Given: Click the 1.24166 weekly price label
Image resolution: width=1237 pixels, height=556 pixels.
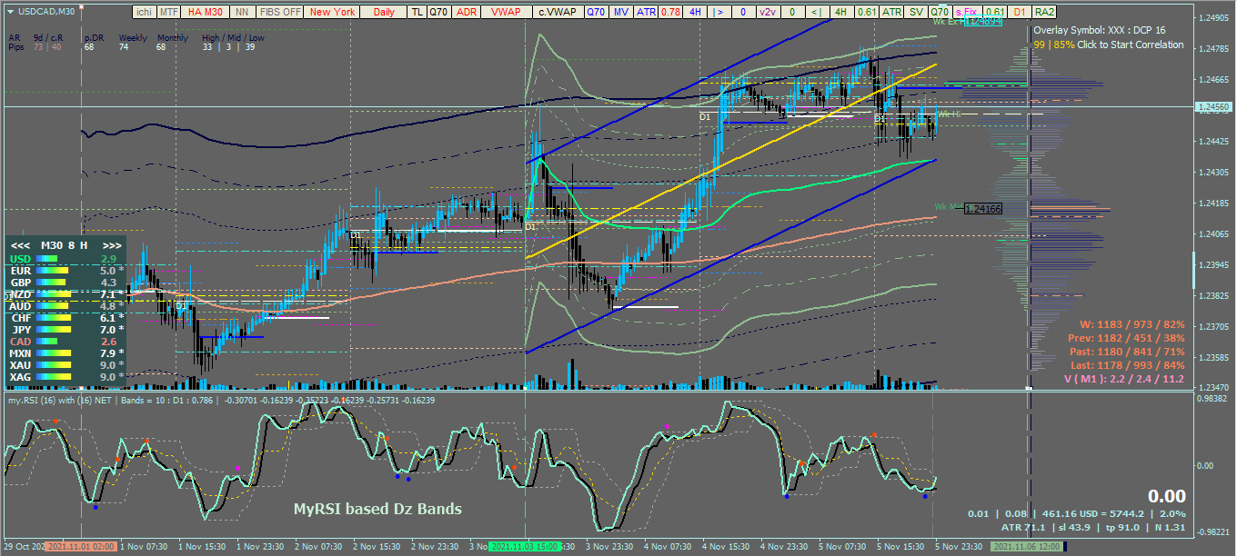Looking at the screenshot, I should [x=982, y=209].
